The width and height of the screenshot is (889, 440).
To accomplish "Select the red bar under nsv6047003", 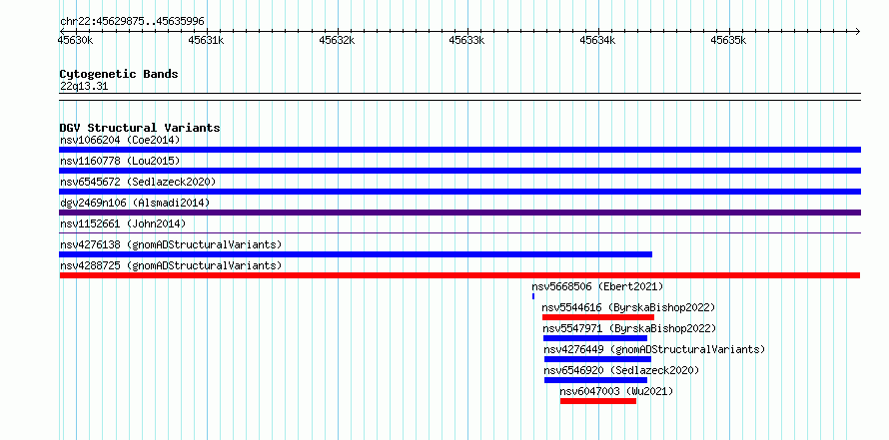I will (598, 401).
